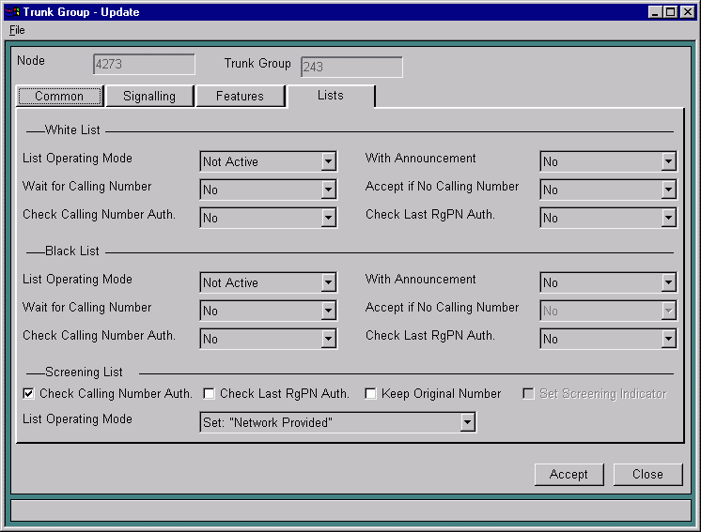Open the File menu
This screenshot has width=701, height=532.
17,30
